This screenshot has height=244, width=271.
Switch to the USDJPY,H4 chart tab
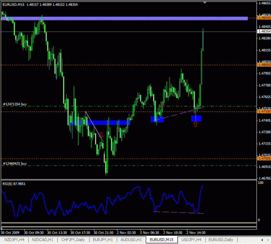(191, 240)
